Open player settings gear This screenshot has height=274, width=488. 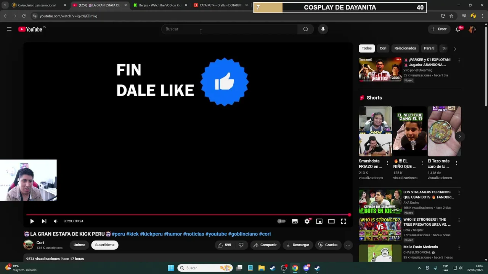click(307, 221)
